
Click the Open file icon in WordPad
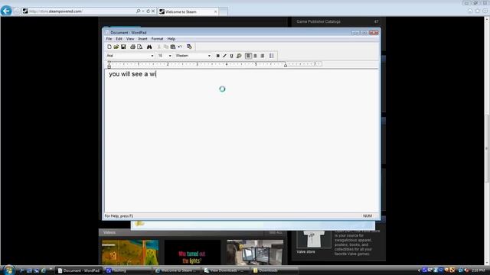[x=116, y=47]
